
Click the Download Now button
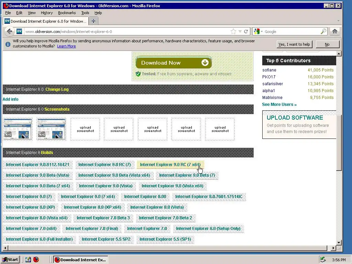pyautogui.click(x=174, y=63)
